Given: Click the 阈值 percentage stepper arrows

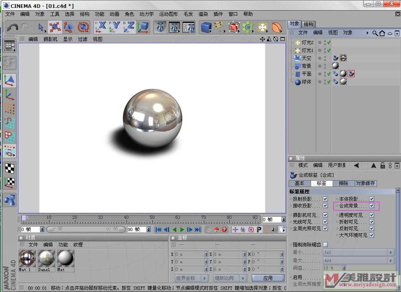Looking at the screenshot, I should [x=344, y=268].
